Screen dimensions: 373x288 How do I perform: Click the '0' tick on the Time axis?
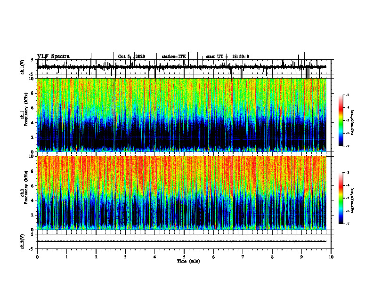[x=37, y=257]
